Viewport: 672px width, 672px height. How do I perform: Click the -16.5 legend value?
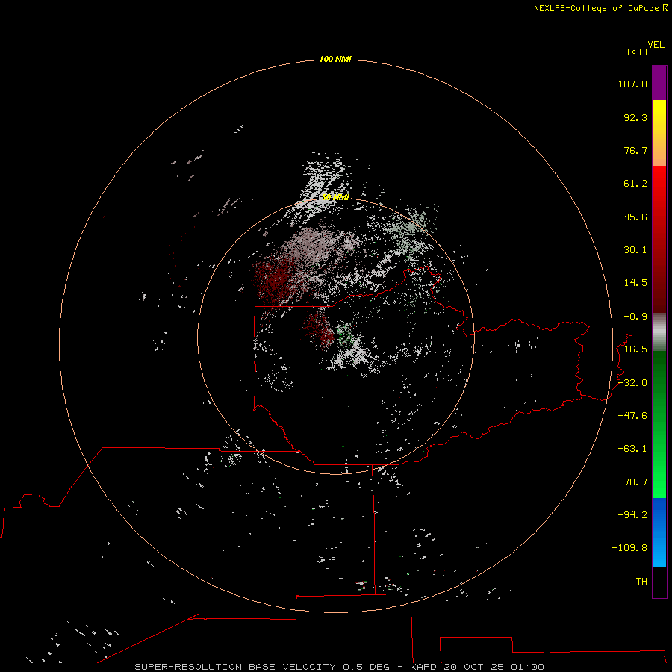coord(632,349)
